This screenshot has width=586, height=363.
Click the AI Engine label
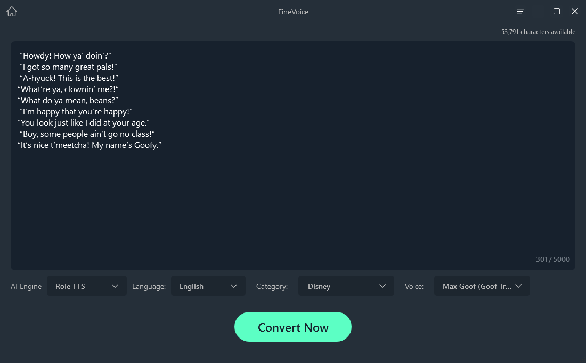pos(26,286)
